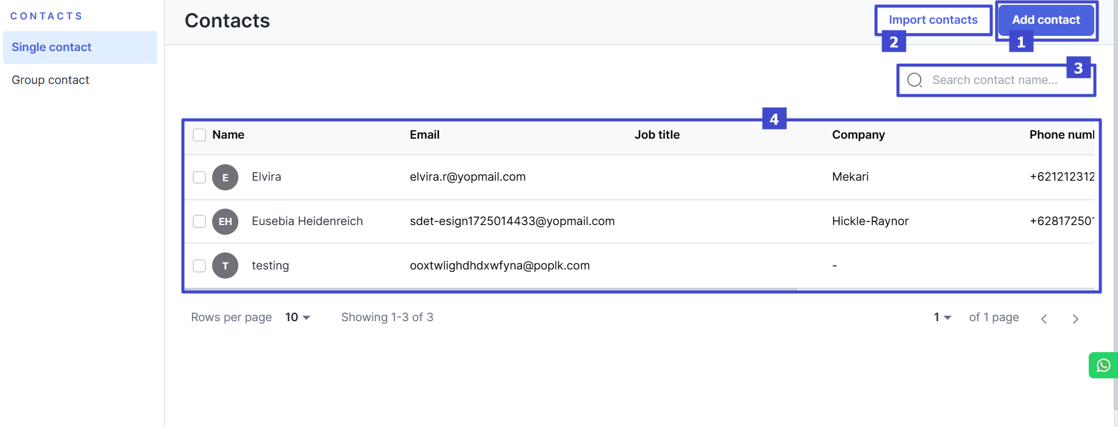
Task: Expand the page number dropdown
Action: tap(942, 318)
